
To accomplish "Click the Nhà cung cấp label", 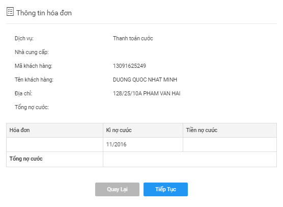I will click(32, 52).
